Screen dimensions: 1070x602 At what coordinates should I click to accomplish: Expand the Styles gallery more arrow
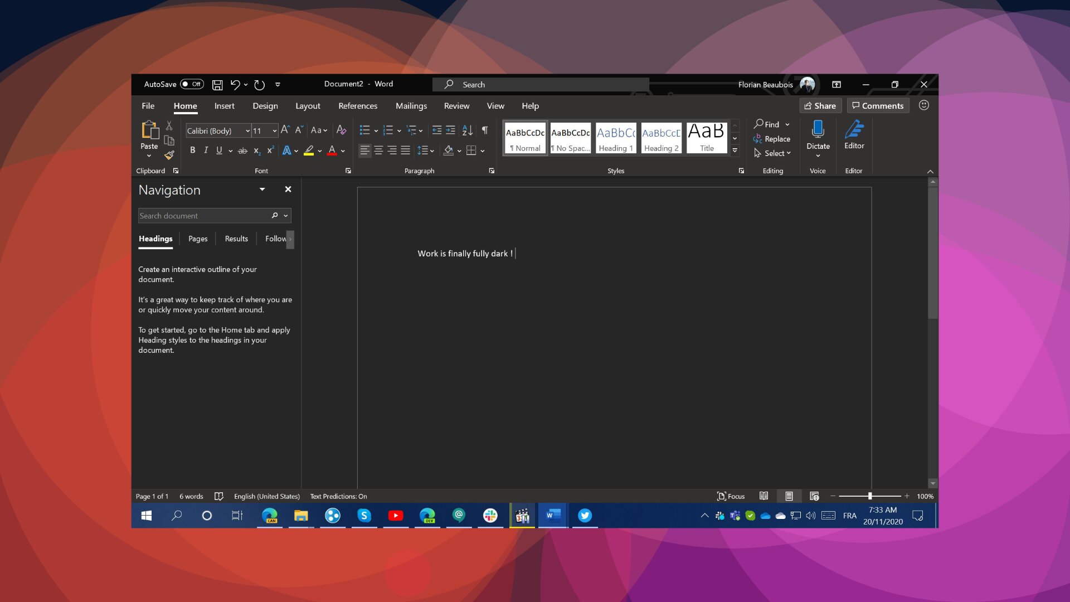[735, 151]
